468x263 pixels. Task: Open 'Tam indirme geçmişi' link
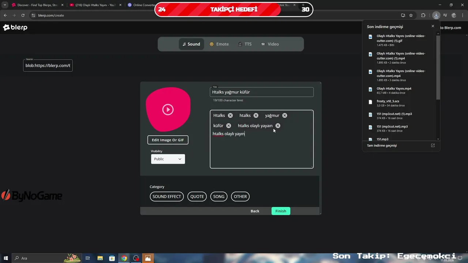[x=382, y=145]
